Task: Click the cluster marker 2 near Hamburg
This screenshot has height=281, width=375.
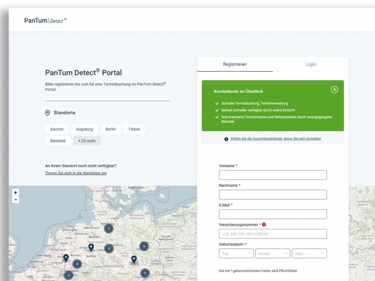Action: 108,229
